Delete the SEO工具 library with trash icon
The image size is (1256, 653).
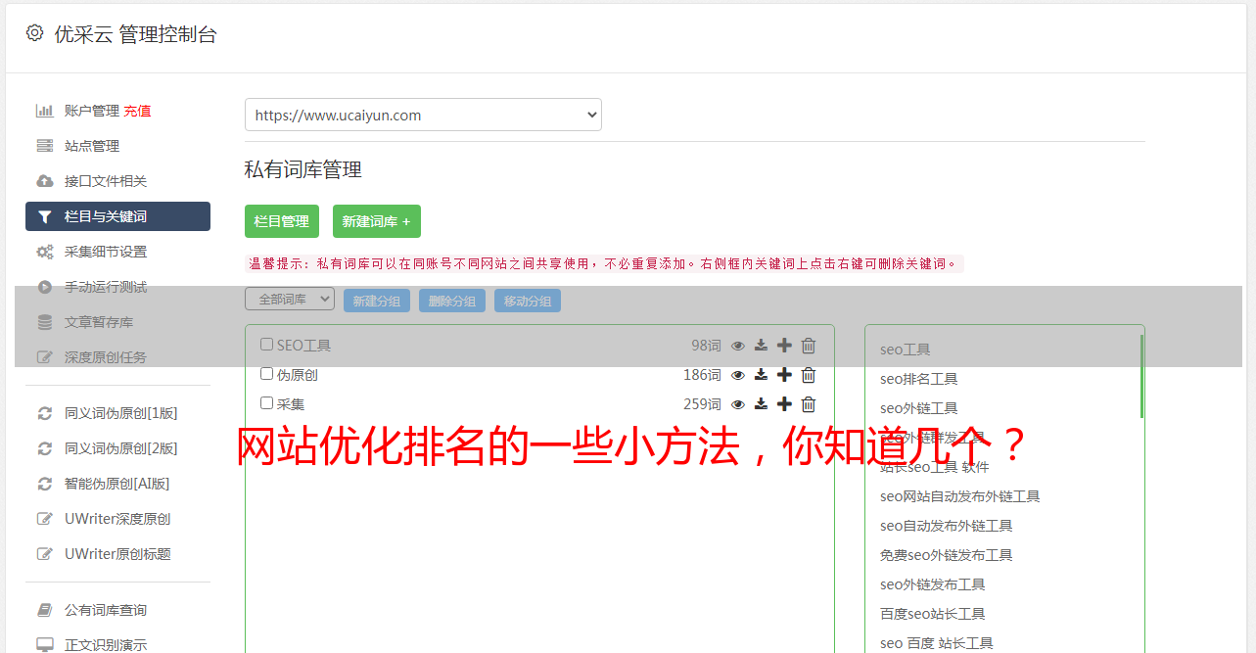pos(809,346)
